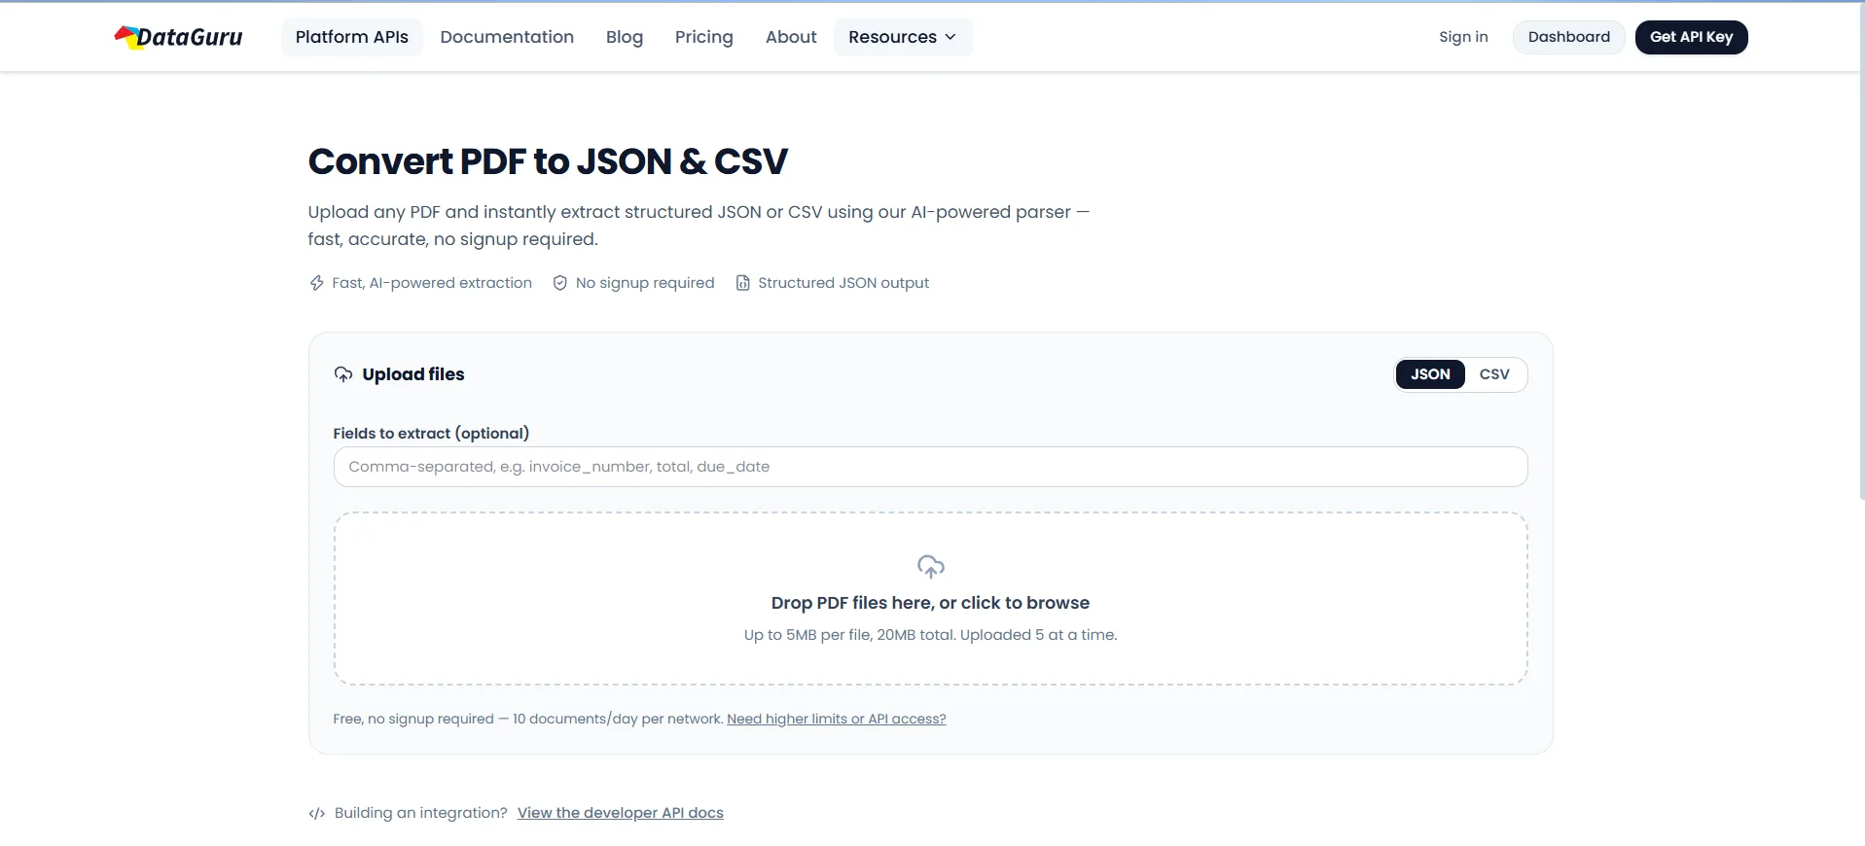Viewport: 1865px width, 846px height.
Task: Open the About page
Action: tap(791, 37)
